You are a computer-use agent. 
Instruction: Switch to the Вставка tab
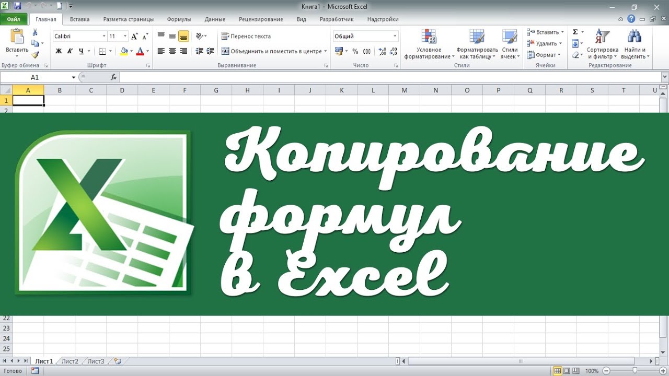pyautogui.click(x=79, y=19)
